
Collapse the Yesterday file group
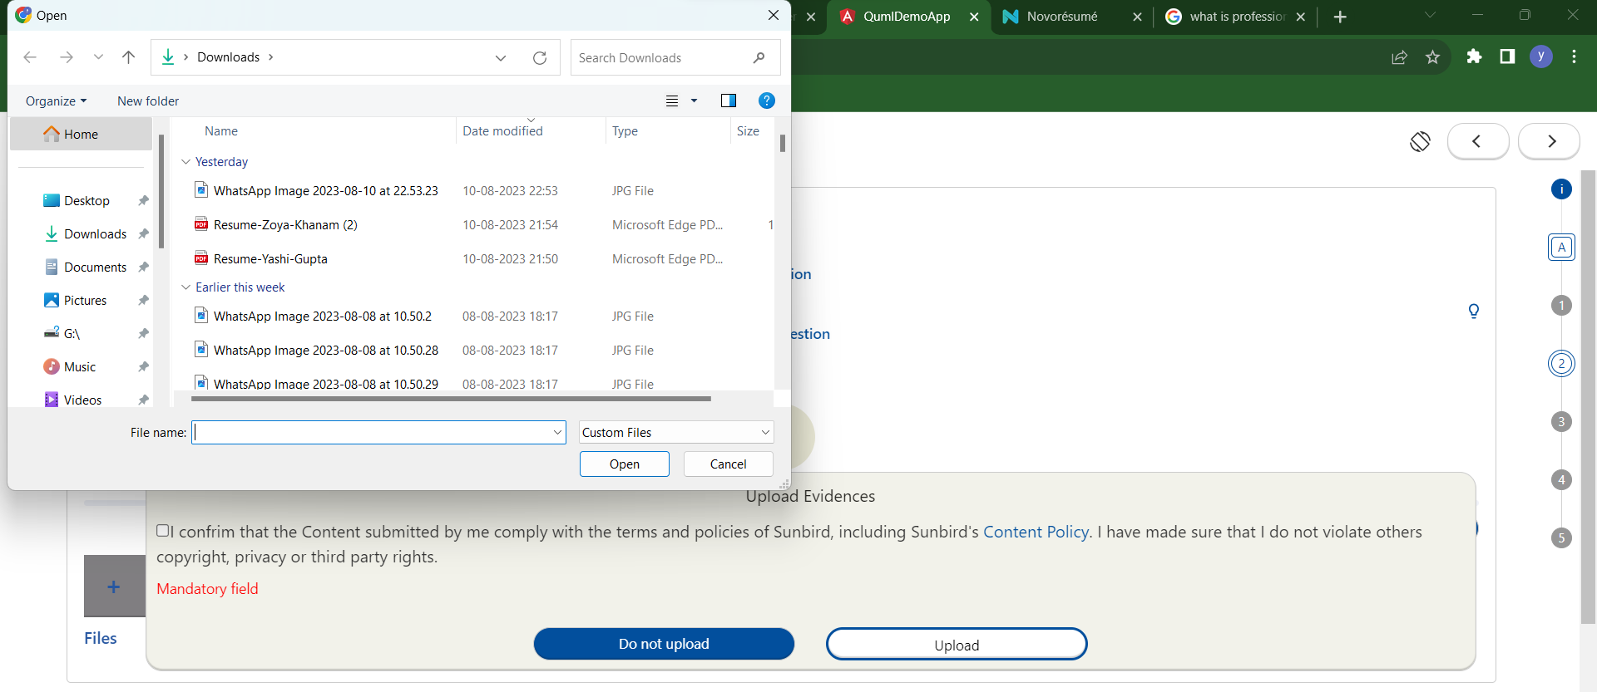click(186, 162)
